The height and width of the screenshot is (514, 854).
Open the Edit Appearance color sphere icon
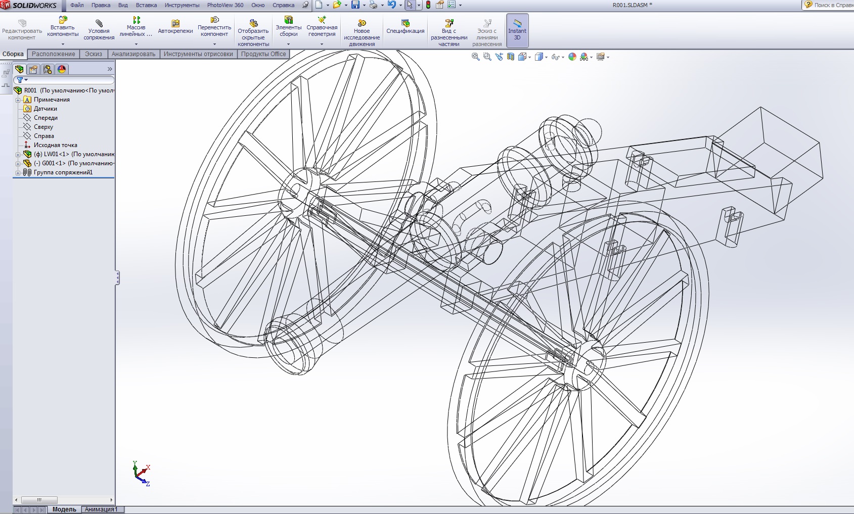pos(572,57)
